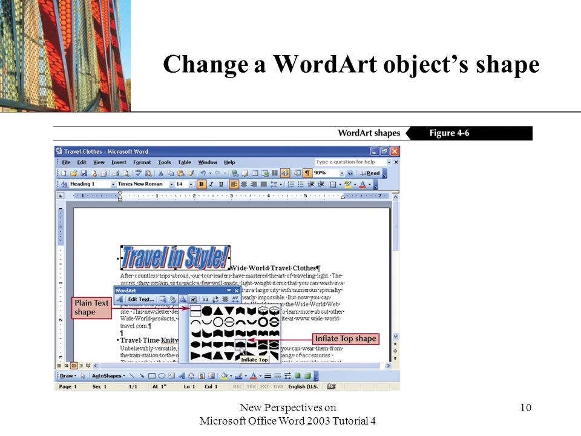Toggle Italic formatting button
581x436 pixels.
[211, 184]
